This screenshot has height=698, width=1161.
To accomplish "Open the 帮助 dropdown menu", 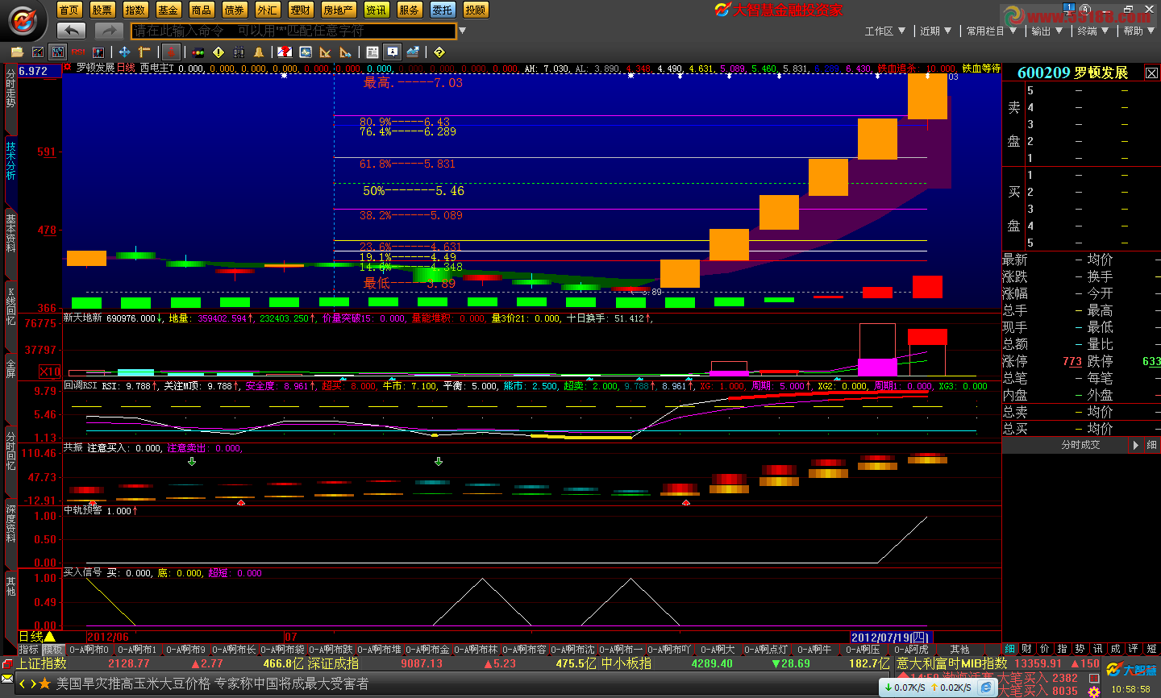I will pos(1139,31).
